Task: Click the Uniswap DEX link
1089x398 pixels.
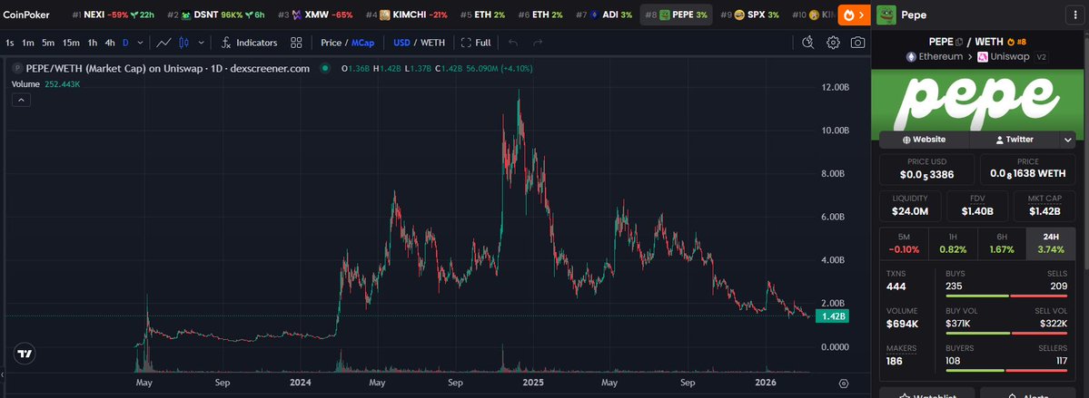Action: (x=1003, y=57)
